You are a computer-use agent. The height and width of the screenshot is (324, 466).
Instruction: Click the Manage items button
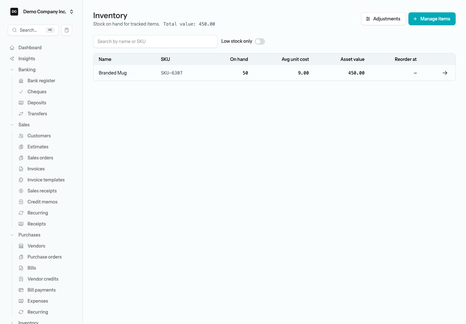pos(432,19)
